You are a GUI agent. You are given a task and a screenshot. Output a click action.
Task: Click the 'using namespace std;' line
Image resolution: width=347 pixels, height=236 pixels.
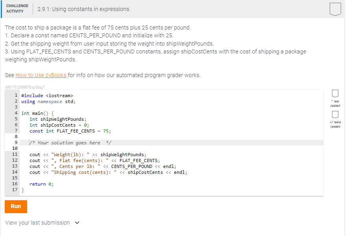click(48, 101)
